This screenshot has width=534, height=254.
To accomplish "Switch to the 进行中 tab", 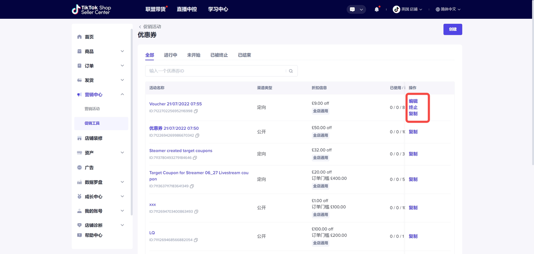I will [170, 55].
